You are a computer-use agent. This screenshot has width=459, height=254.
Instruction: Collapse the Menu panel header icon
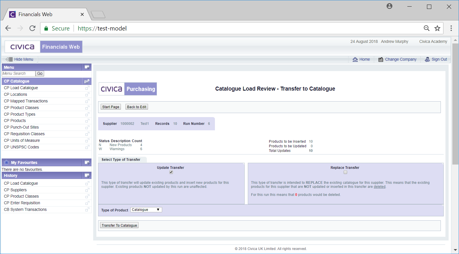pyautogui.click(x=87, y=67)
